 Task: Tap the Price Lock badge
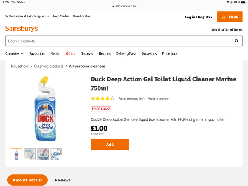coord(101,109)
